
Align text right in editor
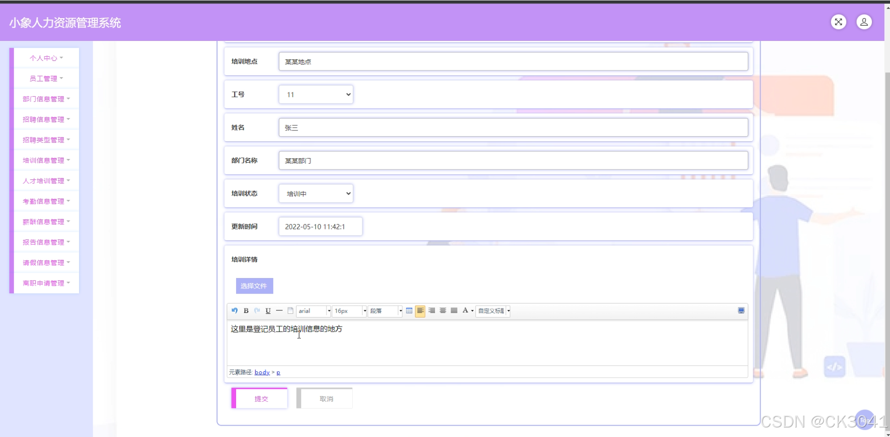pos(432,311)
